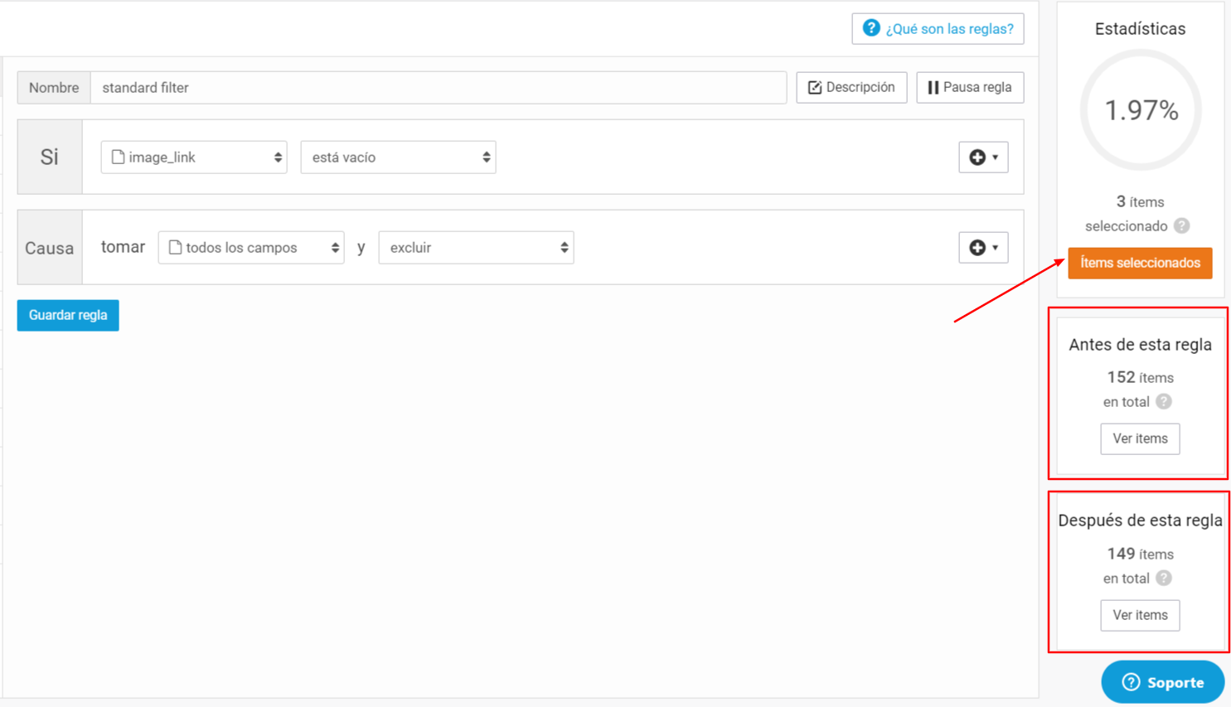The image size is (1231, 707).
Task: Click help icon in 'Antes de esta regla' panel
Action: pyautogui.click(x=1164, y=401)
